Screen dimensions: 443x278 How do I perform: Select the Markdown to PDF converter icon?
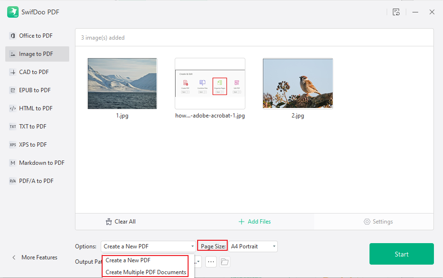(x=12, y=162)
